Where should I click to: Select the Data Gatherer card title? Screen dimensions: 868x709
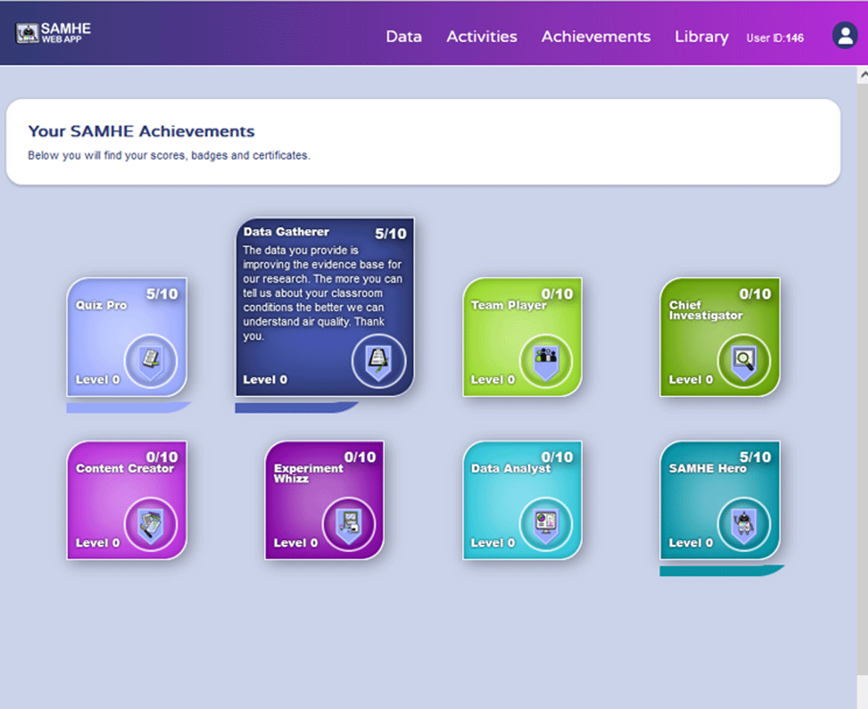[286, 232]
